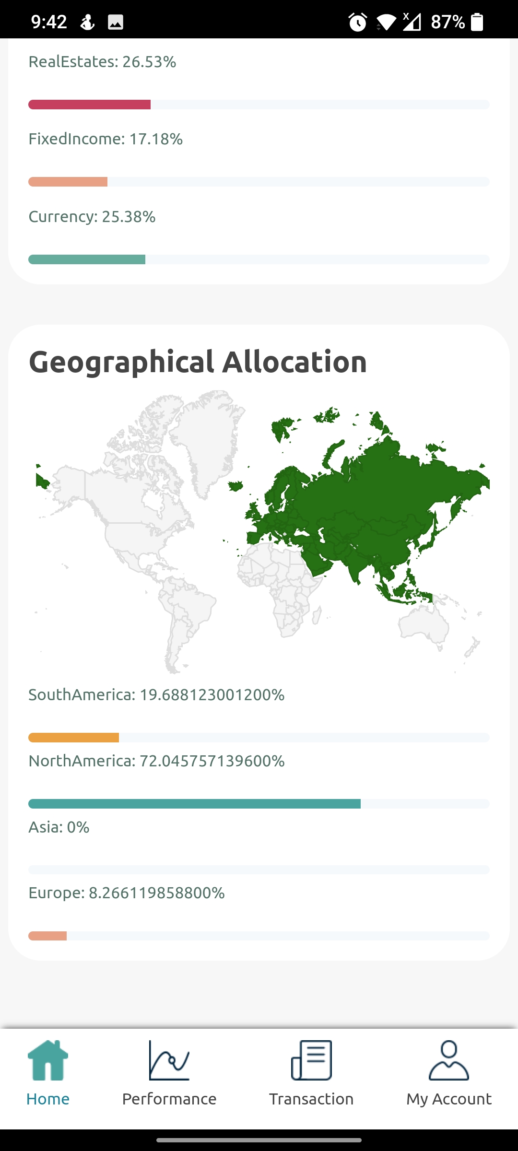Tap the Wi-Fi signal status icon
Viewport: 518px width, 1151px height.
[x=386, y=22]
